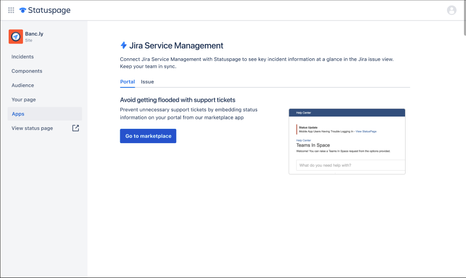Click the Avoid getting flooded heading
466x278 pixels.
point(178,100)
